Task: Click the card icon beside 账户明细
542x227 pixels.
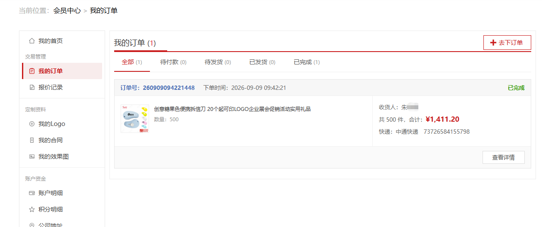Action: coord(31,193)
